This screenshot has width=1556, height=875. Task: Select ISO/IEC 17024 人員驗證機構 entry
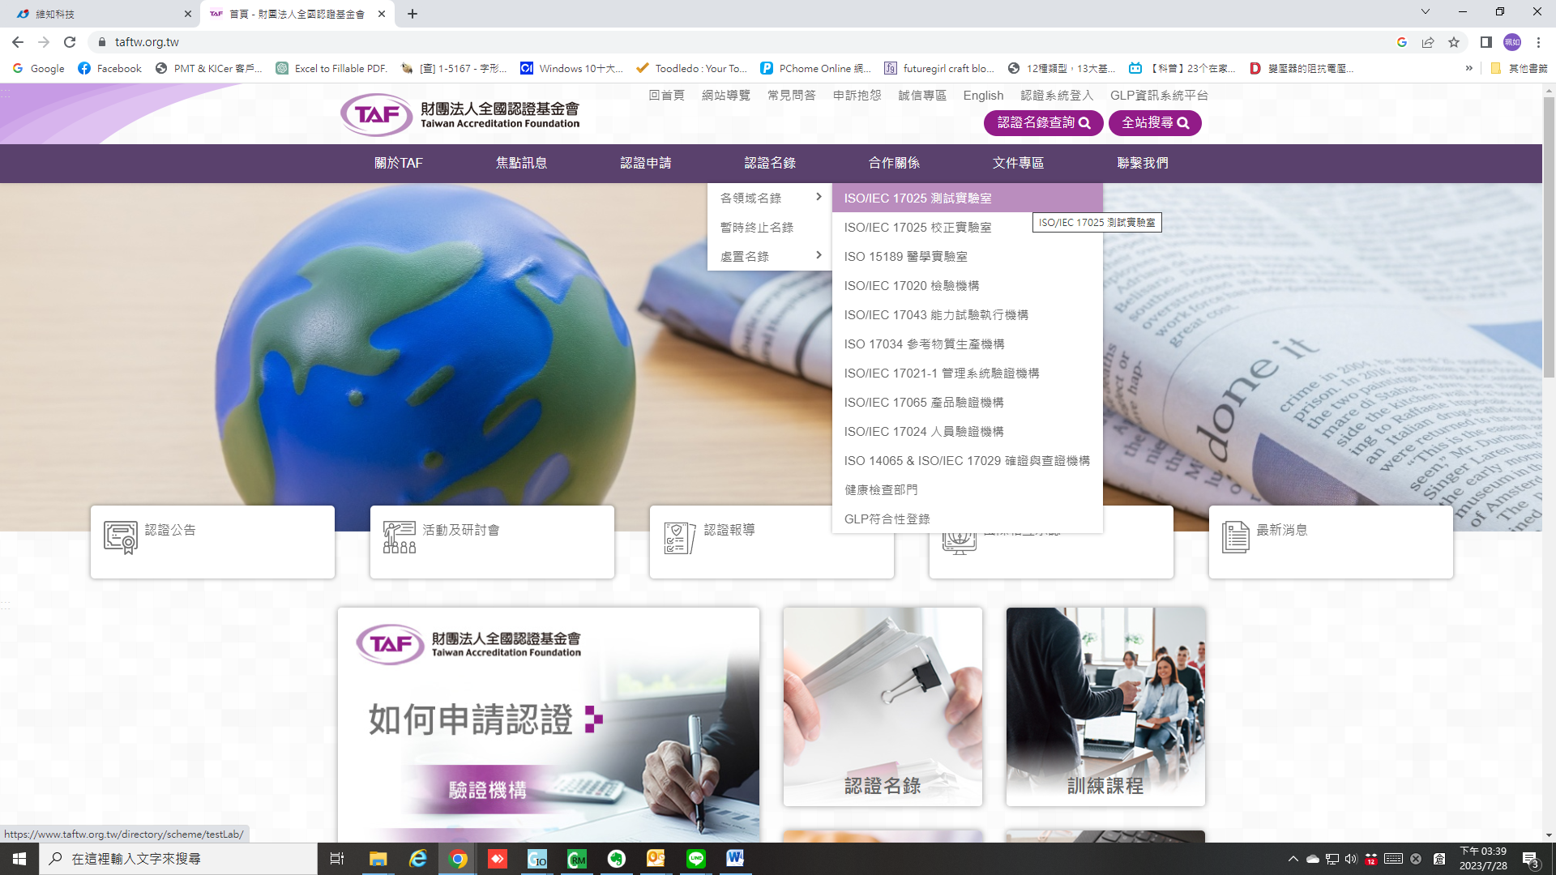pos(967,431)
